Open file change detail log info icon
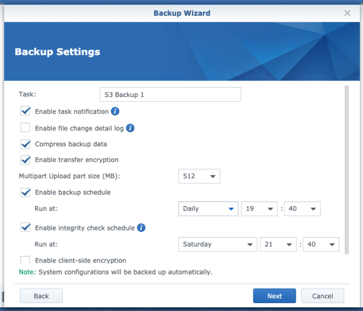Viewport: 363px width, 311px height. (130, 128)
